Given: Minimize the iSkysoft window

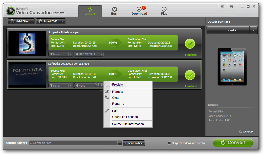Looking at the screenshot, I should [242, 7].
